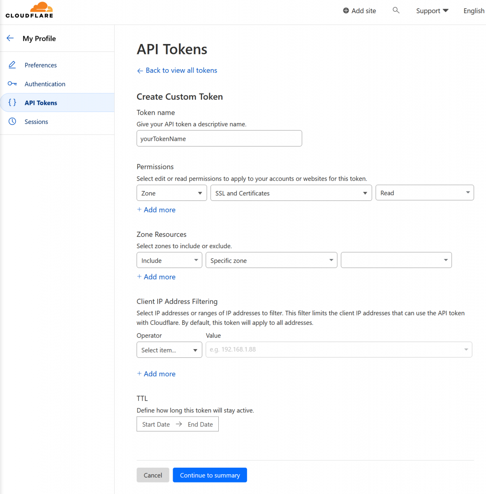Open the Operator Select item dropdown
The width and height of the screenshot is (486, 494).
(169, 350)
